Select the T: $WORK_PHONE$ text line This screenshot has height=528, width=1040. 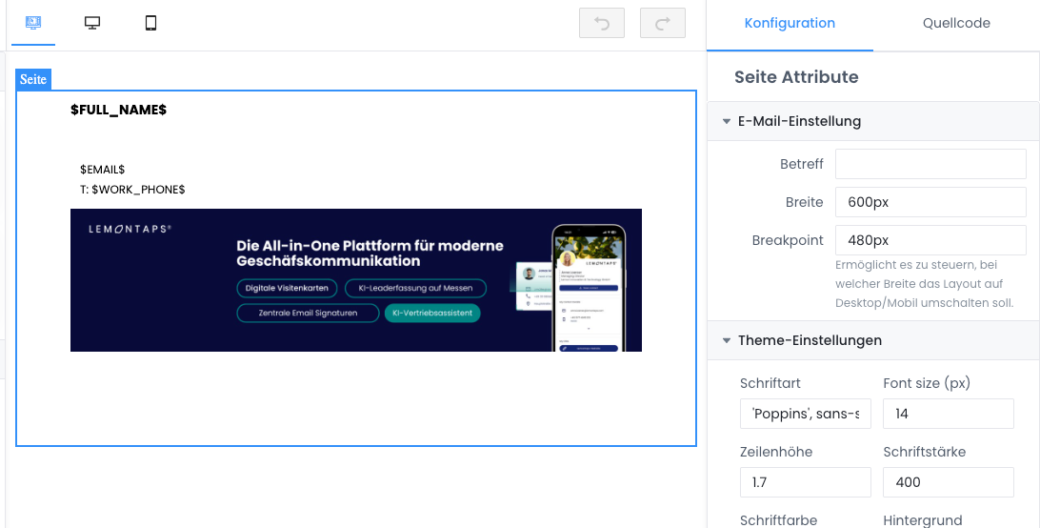click(132, 190)
